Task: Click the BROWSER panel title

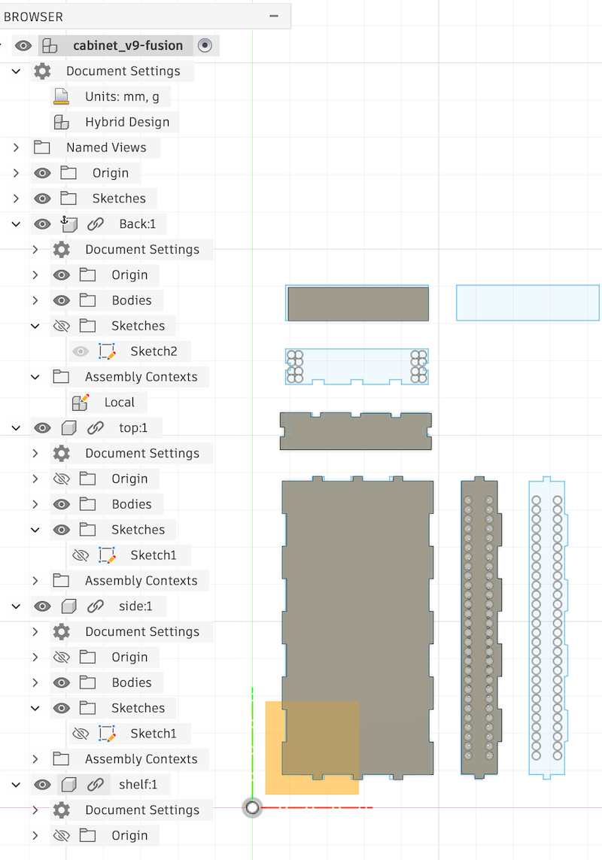Action: click(33, 16)
